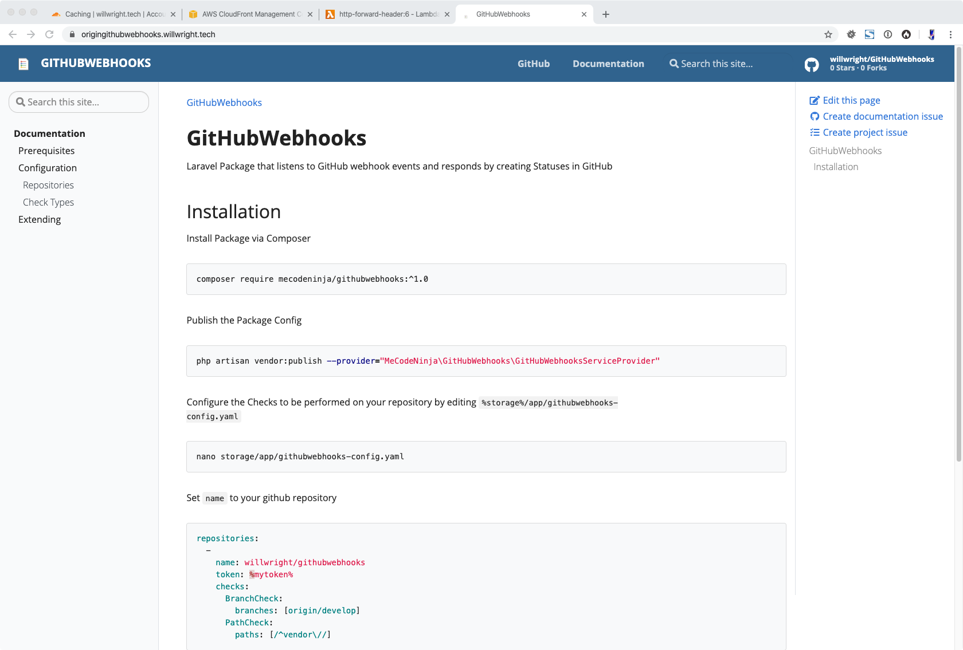Open willwright/GitHubWebhooks repository link
Viewport: 963px width, 650px height.
(x=882, y=59)
